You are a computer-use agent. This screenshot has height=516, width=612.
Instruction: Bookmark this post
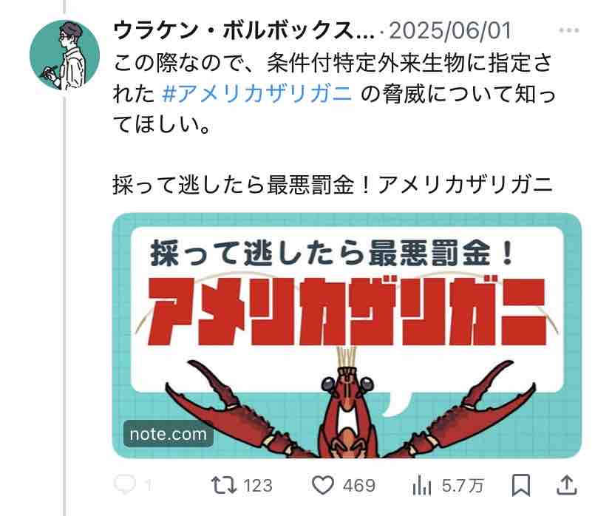point(521,485)
